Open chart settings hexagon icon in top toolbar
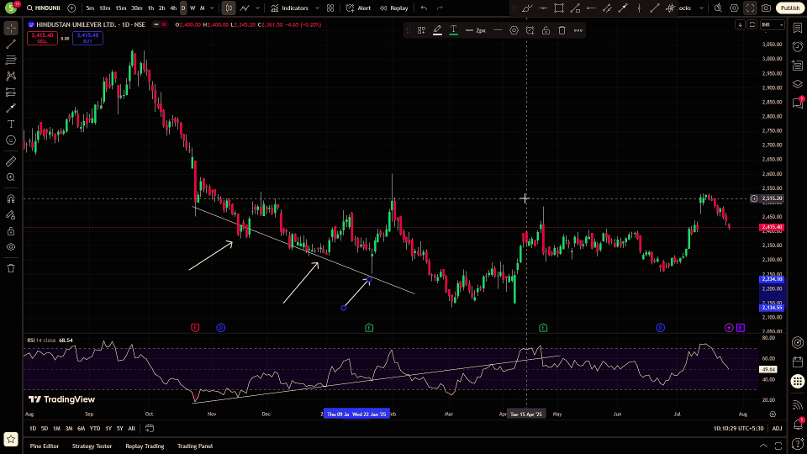This screenshot has width=807, height=454. [735, 8]
